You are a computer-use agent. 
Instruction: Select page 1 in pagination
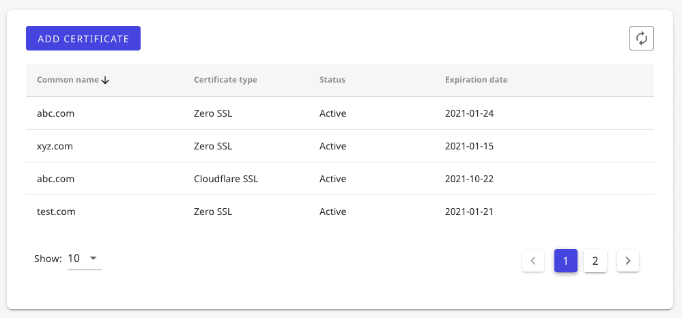click(566, 261)
